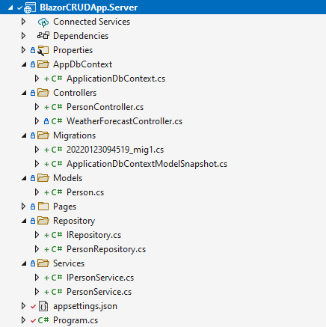Expand the Pages folder arrow

coord(23,207)
